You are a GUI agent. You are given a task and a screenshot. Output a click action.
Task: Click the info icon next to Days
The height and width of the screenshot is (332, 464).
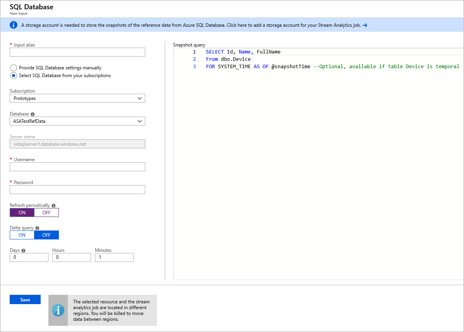tap(23, 250)
